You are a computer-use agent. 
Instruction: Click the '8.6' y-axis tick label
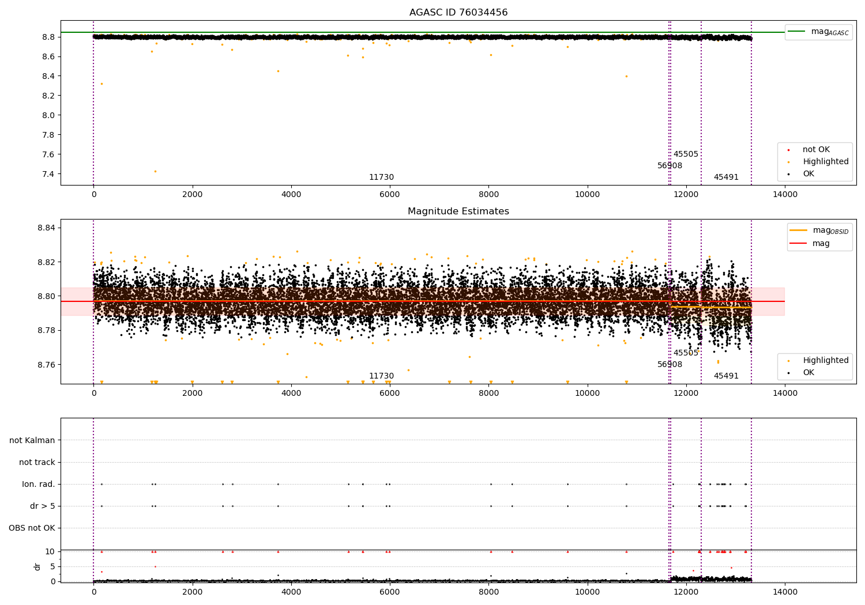[x=48, y=56]
